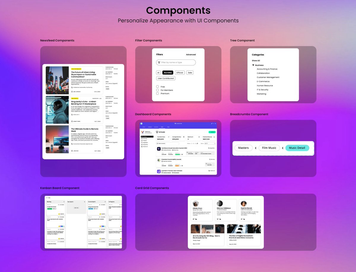Click Olivia Chen's avatar photo
Viewport: 356px width, 272px height.
pos(196,204)
